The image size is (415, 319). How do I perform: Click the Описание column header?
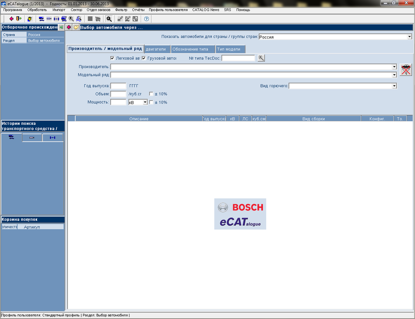pos(139,119)
